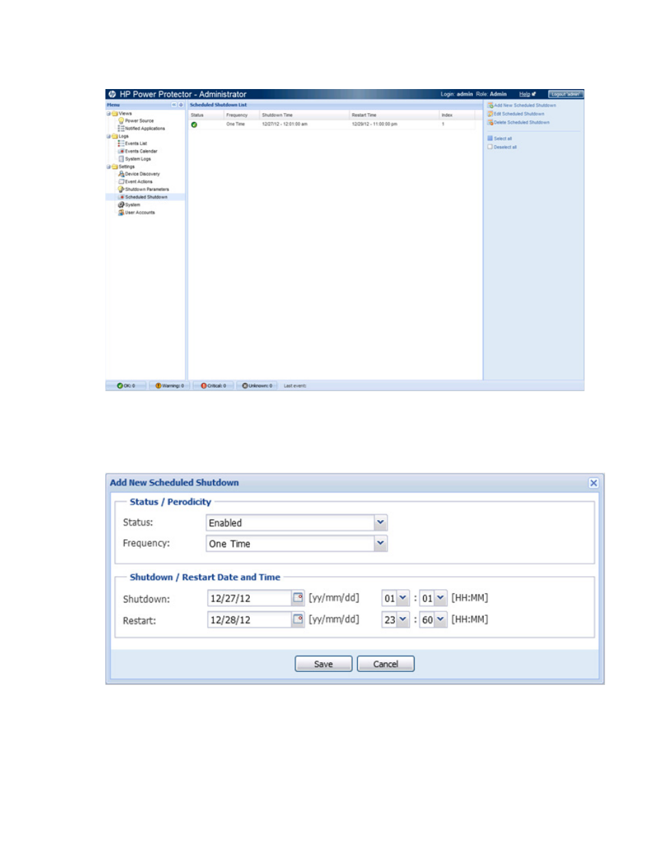Open the Status dropdown showing Enabled

click(381, 523)
